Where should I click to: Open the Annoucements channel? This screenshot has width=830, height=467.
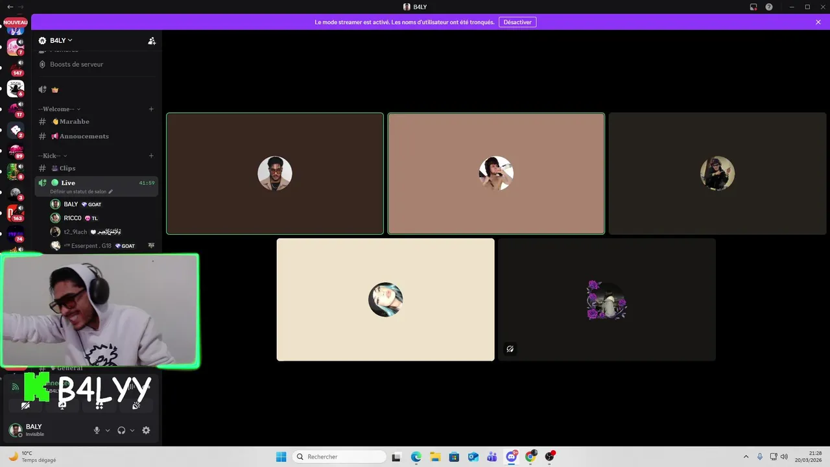84,136
